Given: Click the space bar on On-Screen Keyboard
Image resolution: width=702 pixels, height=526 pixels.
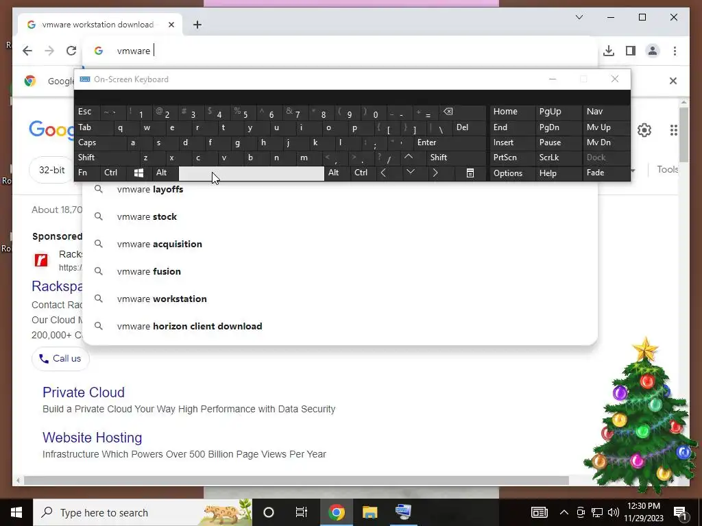Looking at the screenshot, I should pos(251,173).
